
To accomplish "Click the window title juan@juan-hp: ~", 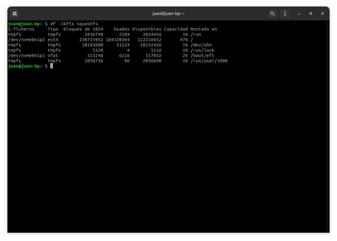I will (x=168, y=13).
